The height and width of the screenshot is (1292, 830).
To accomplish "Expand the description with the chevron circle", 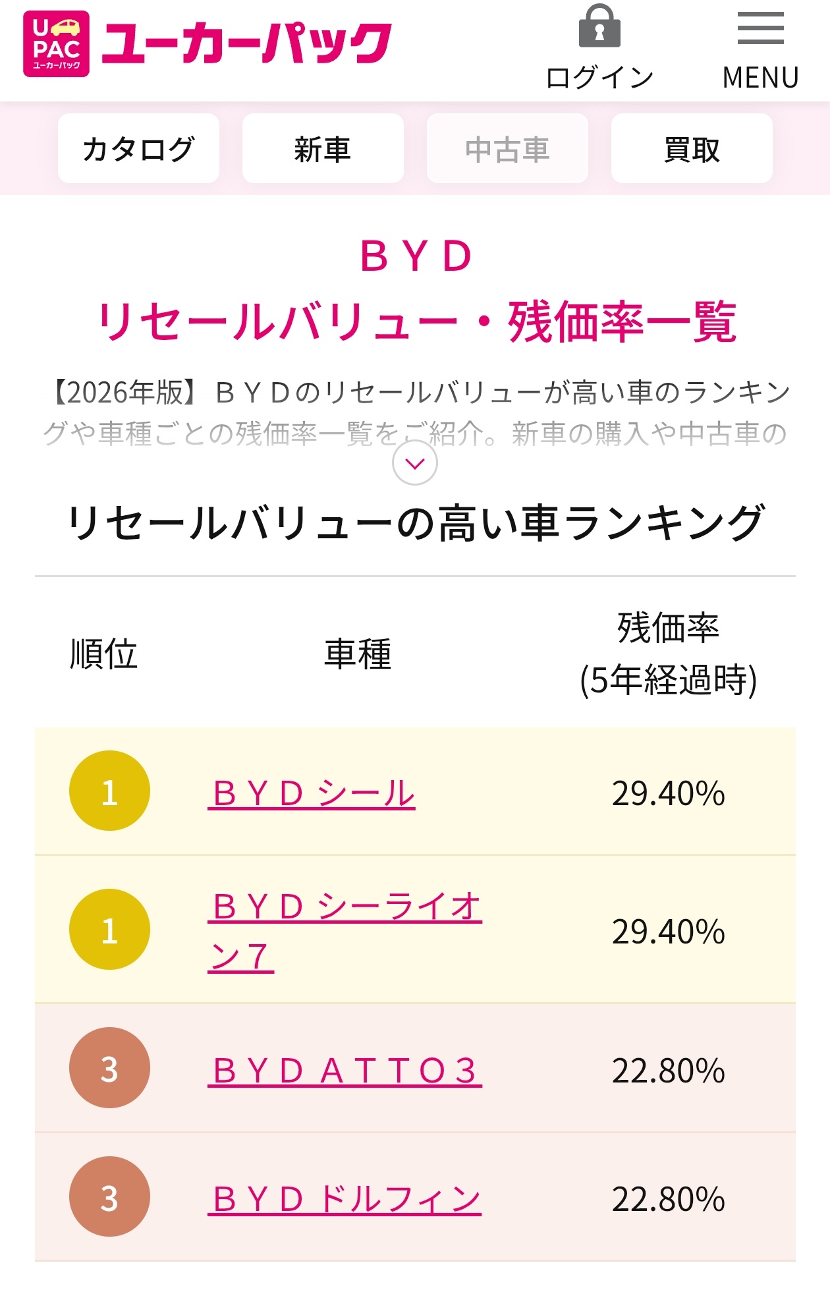I will 415,463.
